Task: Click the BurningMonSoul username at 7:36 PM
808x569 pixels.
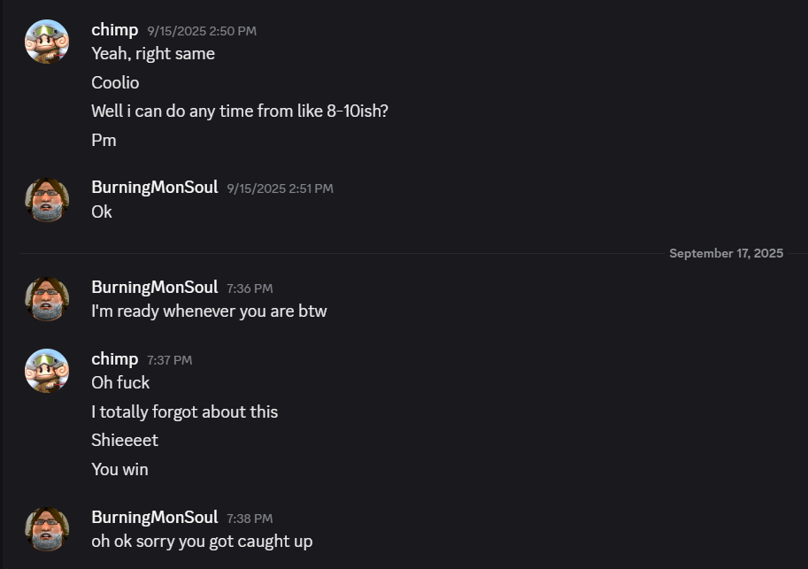Action: 154,288
